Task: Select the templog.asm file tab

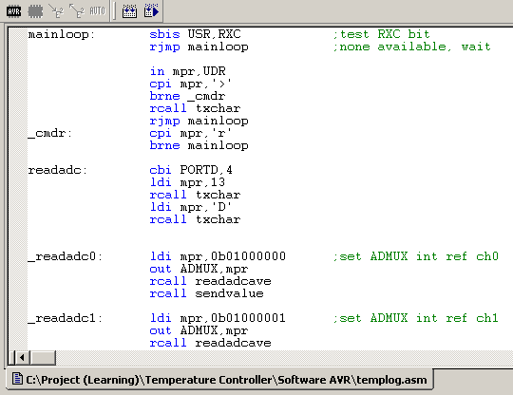Action: tap(219, 380)
